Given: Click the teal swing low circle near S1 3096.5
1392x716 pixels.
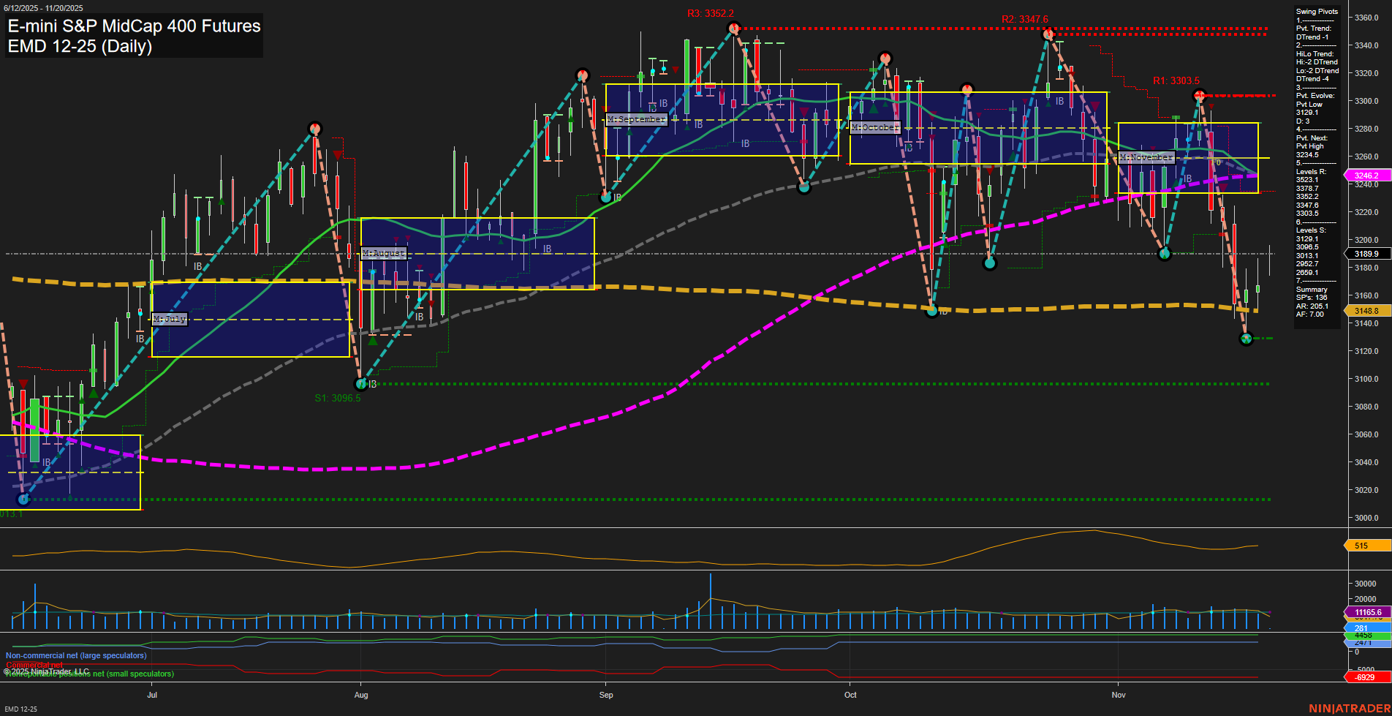Looking at the screenshot, I should [362, 384].
